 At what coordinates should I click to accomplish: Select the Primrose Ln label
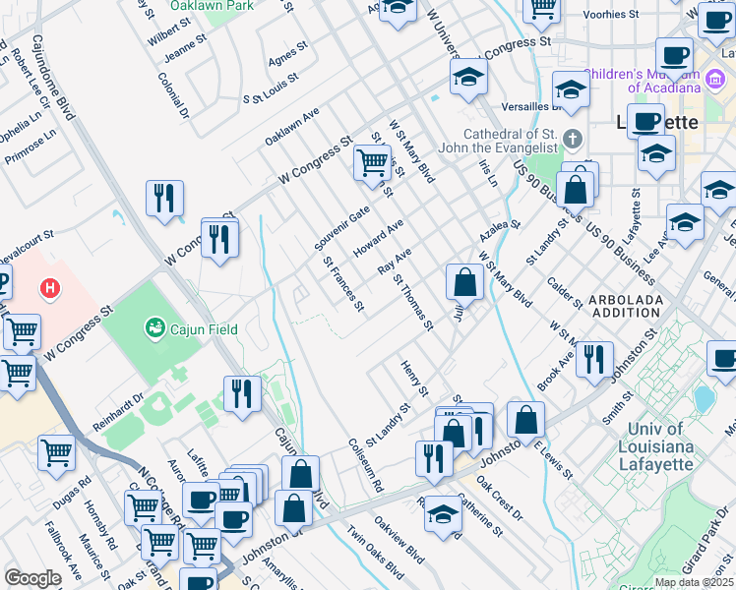(31, 147)
